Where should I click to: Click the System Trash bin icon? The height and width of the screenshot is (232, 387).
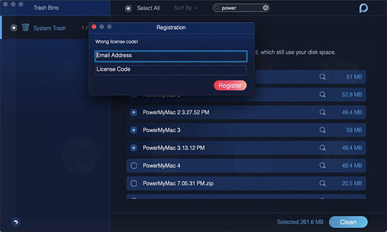point(25,27)
